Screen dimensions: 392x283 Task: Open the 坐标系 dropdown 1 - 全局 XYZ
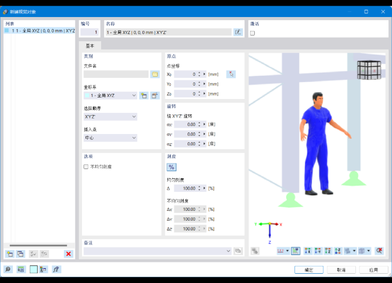pyautogui.click(x=110, y=95)
